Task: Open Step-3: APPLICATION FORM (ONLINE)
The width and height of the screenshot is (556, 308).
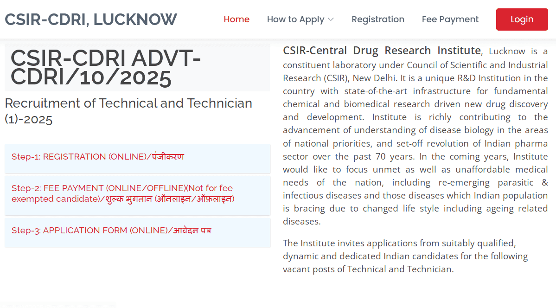Action: click(111, 230)
